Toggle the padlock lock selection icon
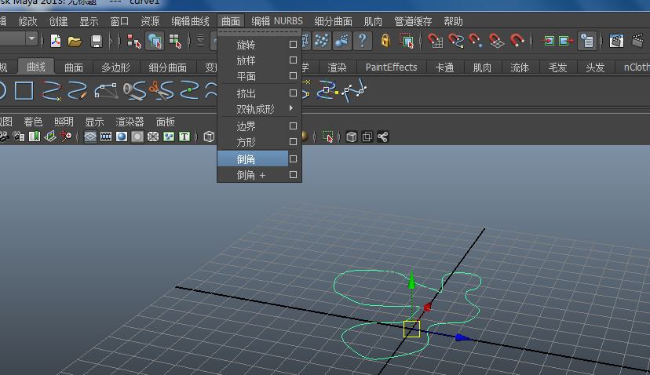The width and height of the screenshot is (650, 375). click(385, 41)
